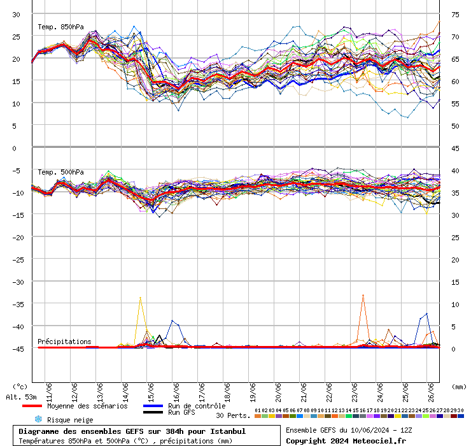Viewport: 471px width, 446px height.
Task: Select perturbation 07 bright blue swatch
Action: (300, 416)
